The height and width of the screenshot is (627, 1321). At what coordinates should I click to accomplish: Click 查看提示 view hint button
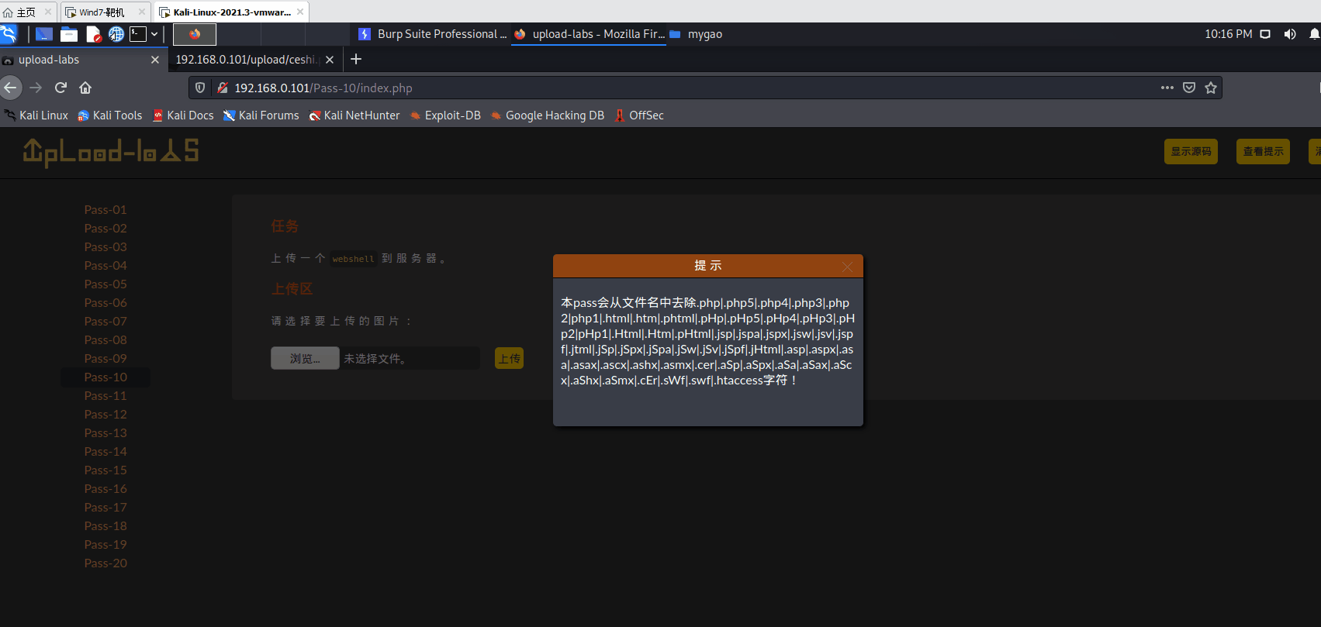click(1263, 151)
